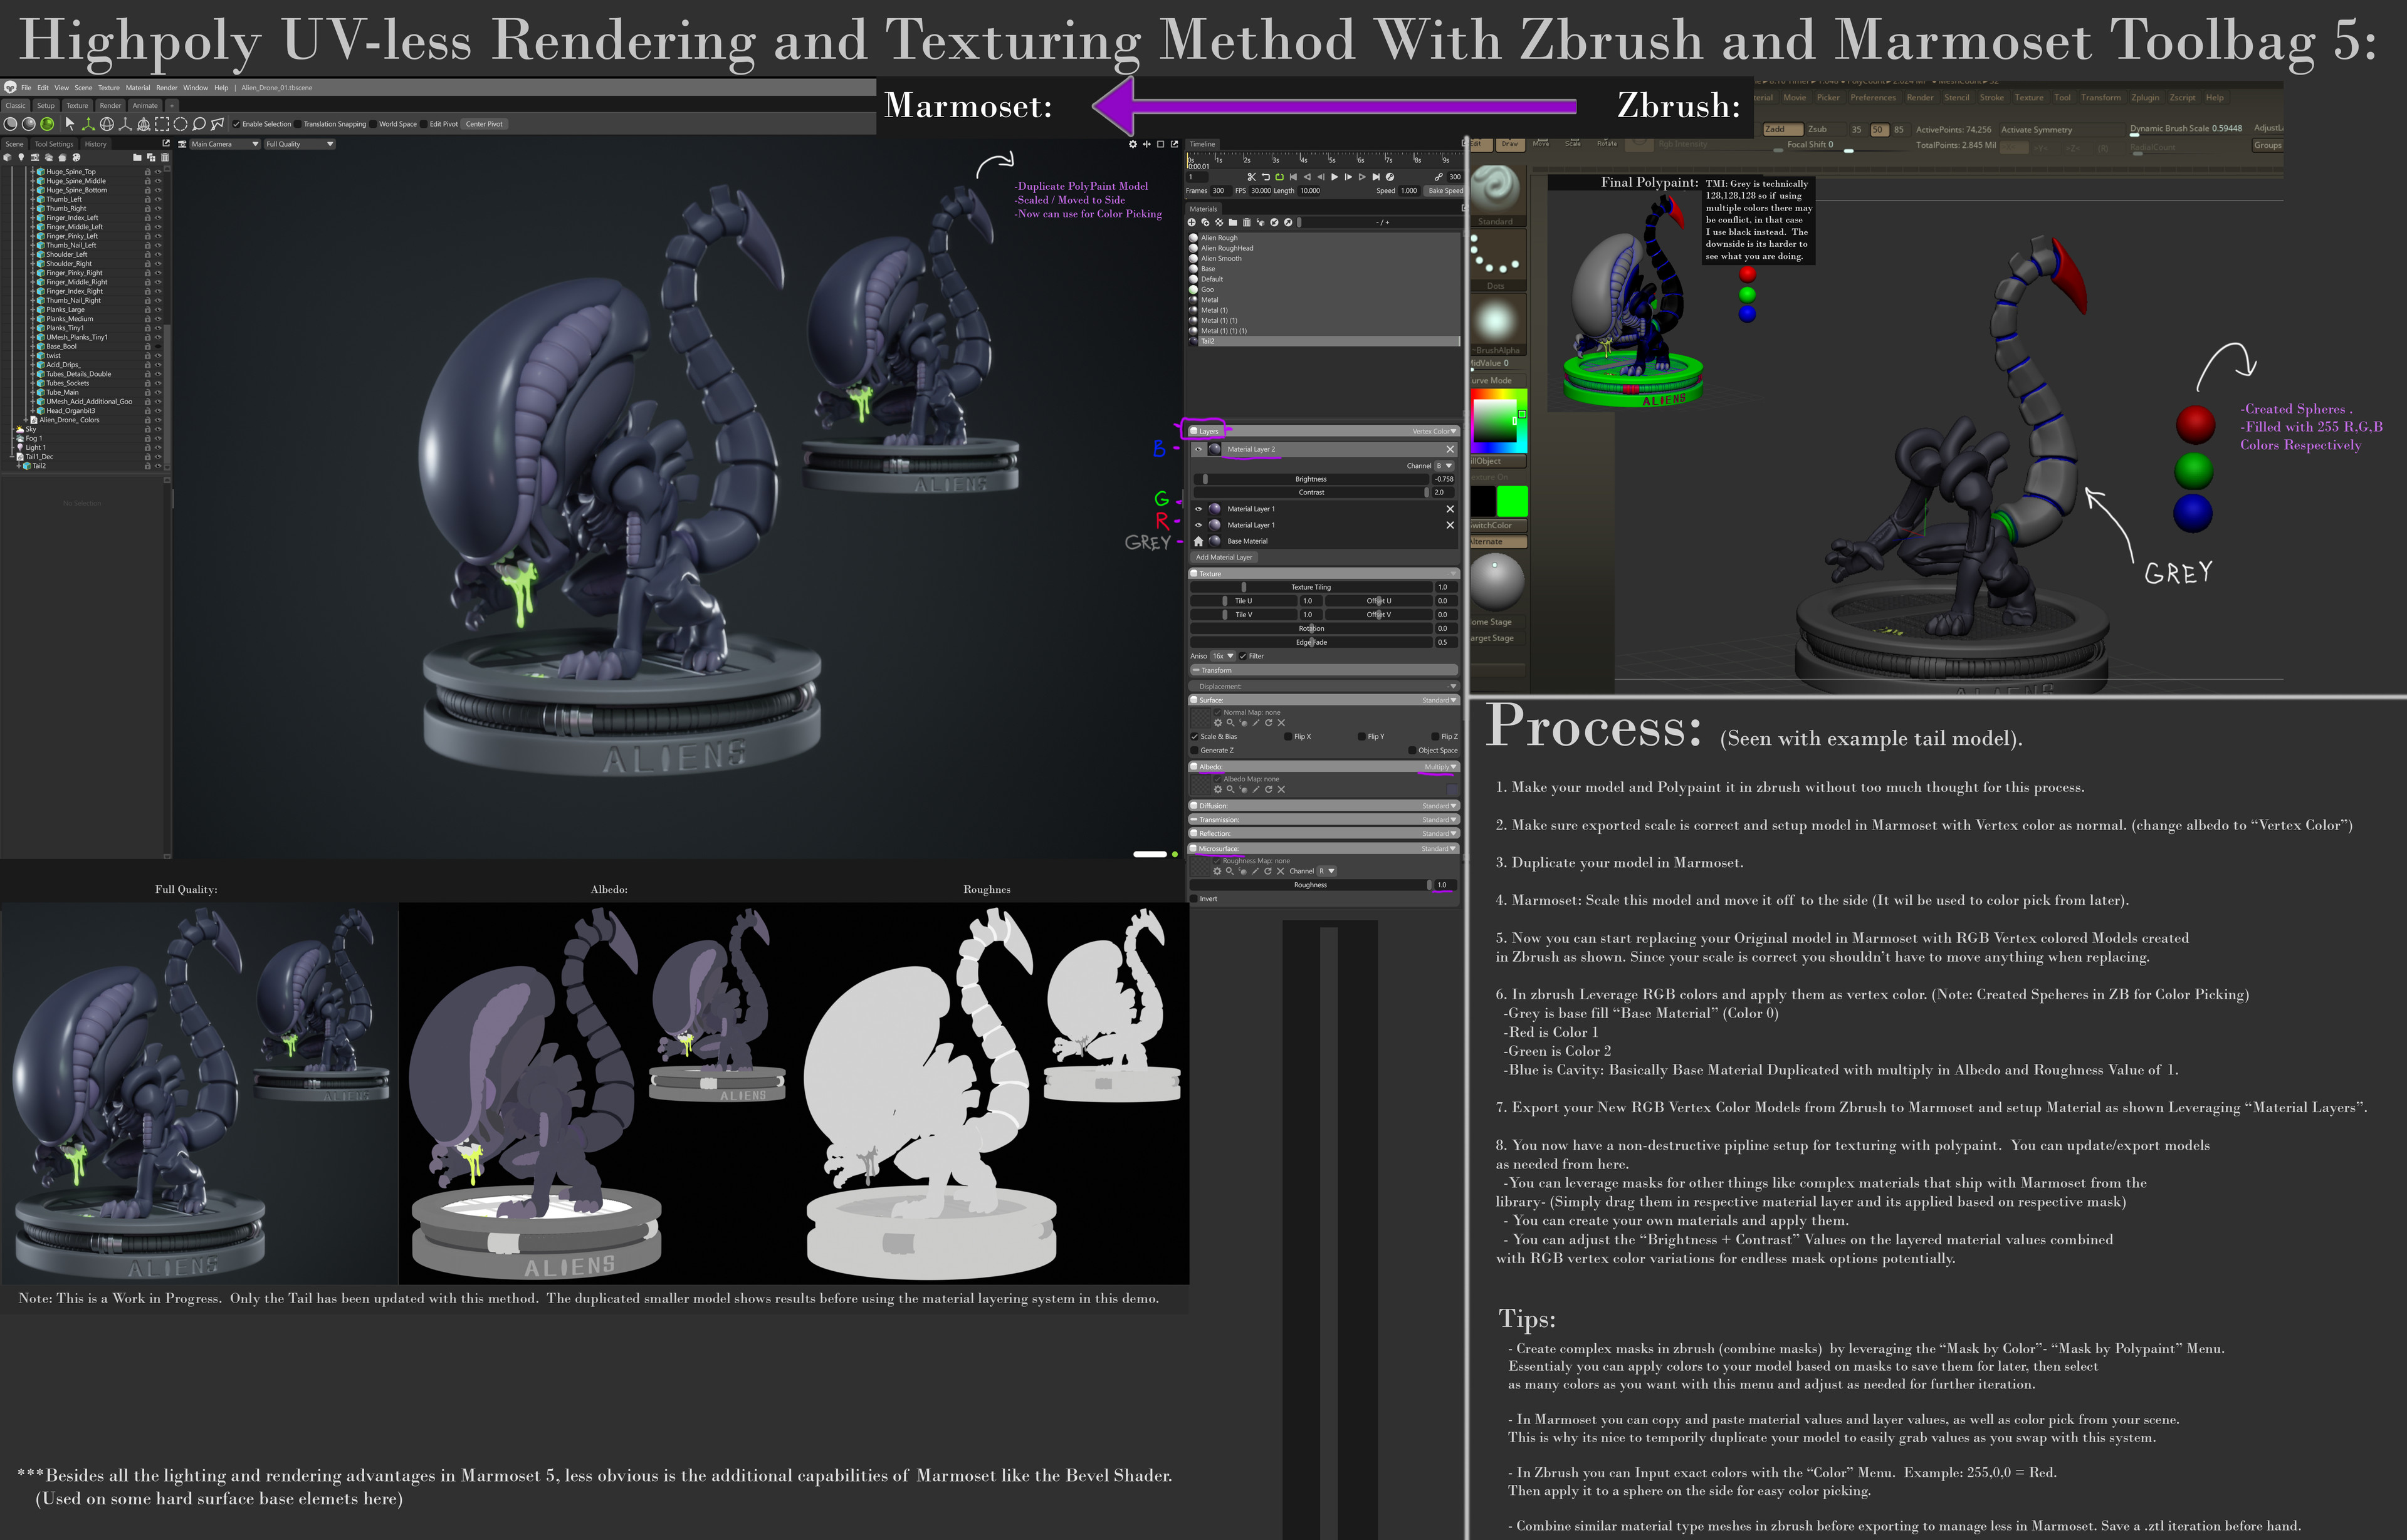Pick the rectangular marquee selection tool
Screen dimensions: 2407x1540
coord(162,124)
